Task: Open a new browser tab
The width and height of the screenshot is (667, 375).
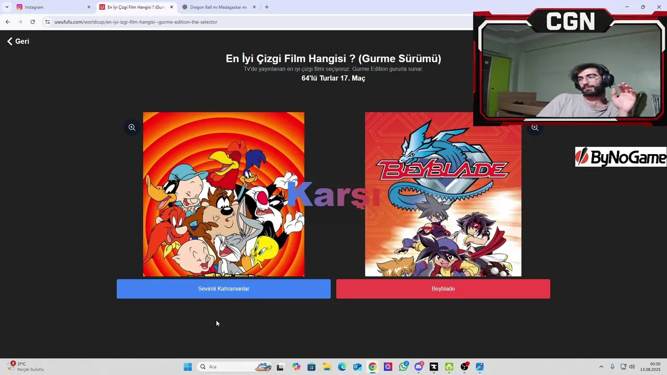Action: tap(267, 7)
